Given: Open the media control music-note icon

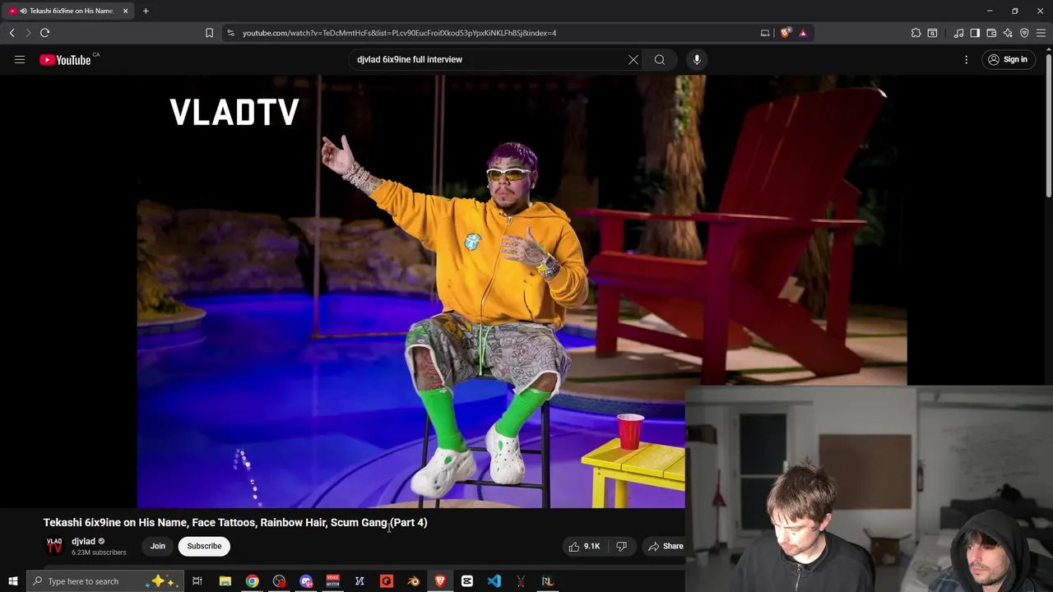Looking at the screenshot, I should [x=958, y=33].
